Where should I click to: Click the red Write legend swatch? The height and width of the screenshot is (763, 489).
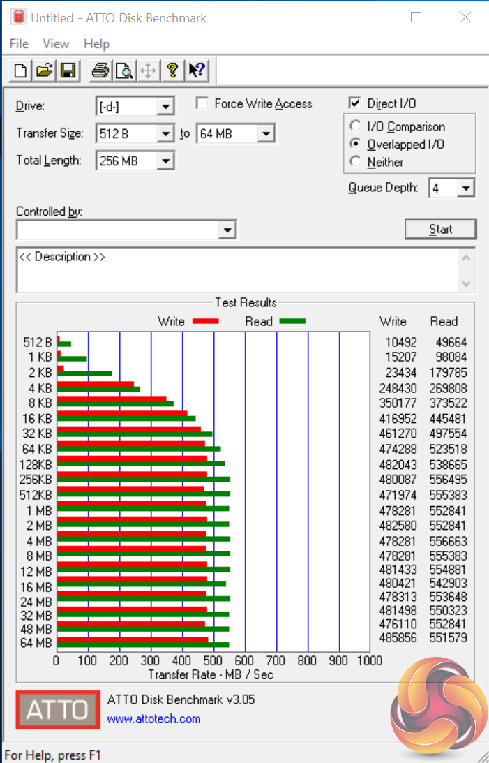point(206,321)
